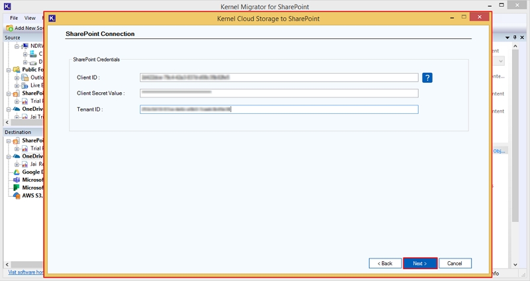Expand the Outlook node in Source tree
The image size is (530, 281).
[17, 78]
